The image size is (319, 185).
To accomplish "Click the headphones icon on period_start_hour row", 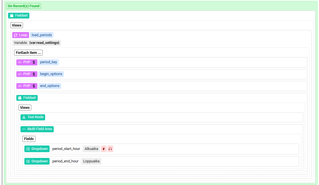I will click(x=110, y=149).
